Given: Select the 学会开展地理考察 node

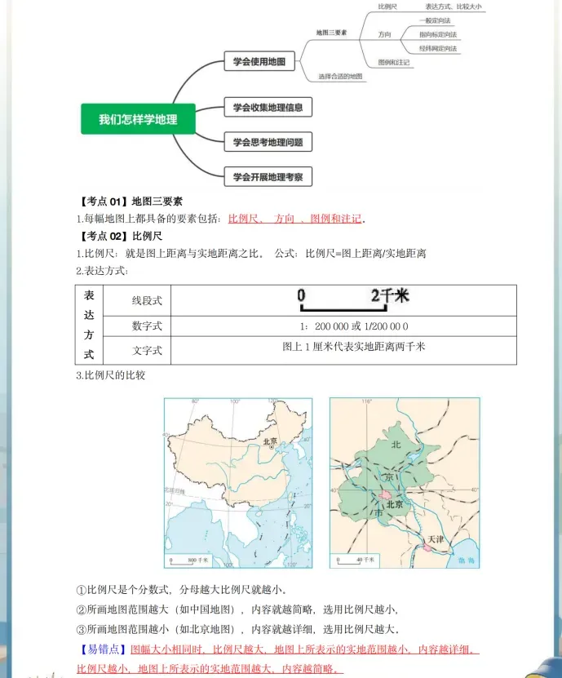Looking at the screenshot, I should [x=268, y=176].
